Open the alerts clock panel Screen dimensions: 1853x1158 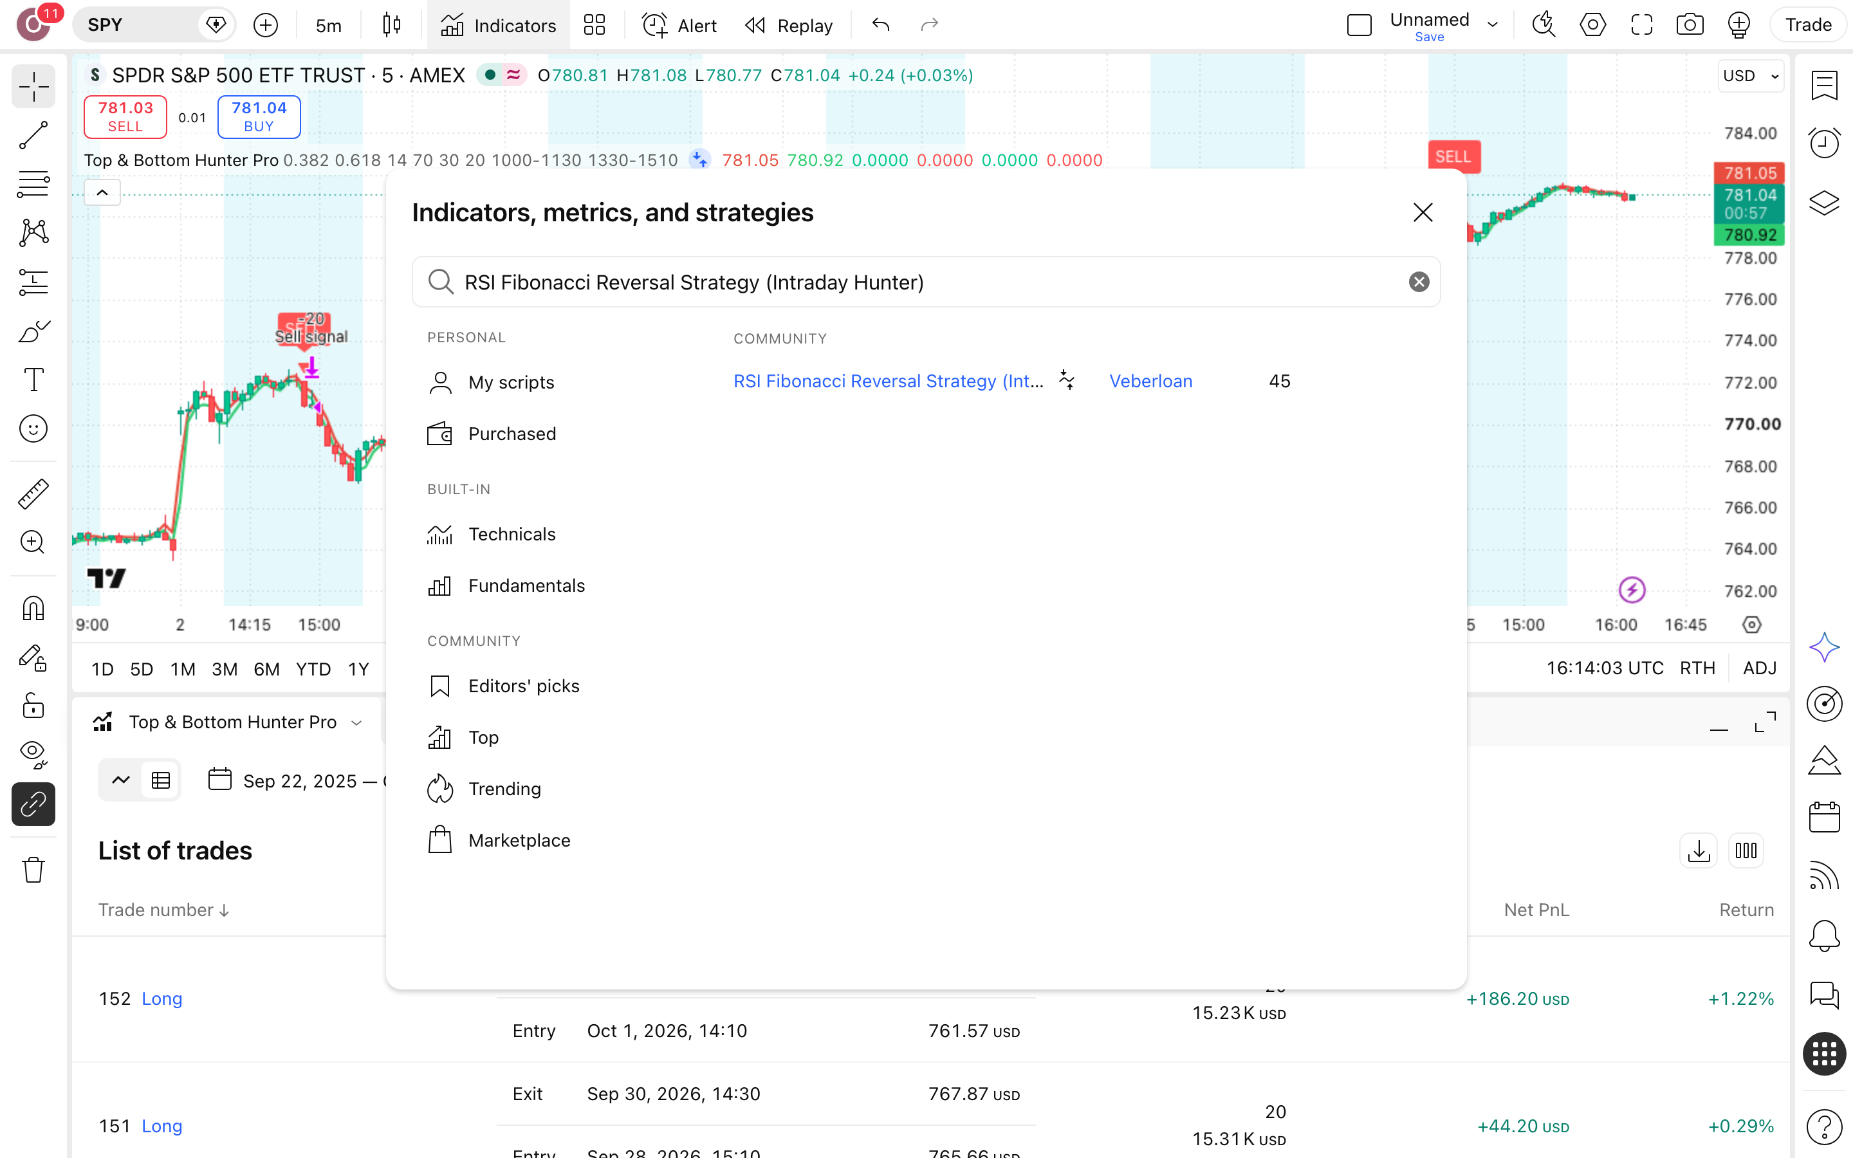point(1824,143)
